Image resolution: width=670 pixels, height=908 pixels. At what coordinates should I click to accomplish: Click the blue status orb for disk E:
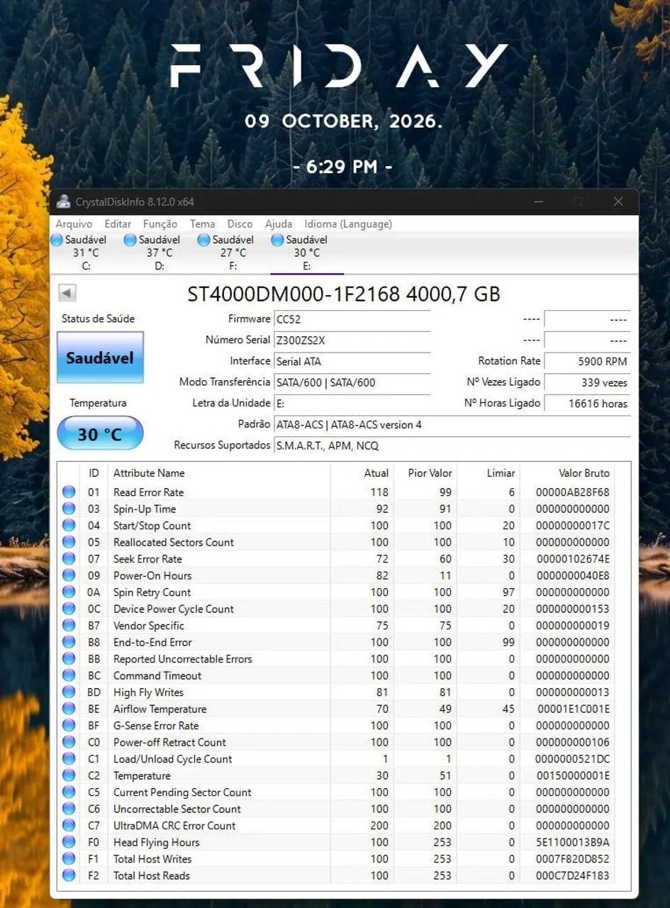pos(278,240)
